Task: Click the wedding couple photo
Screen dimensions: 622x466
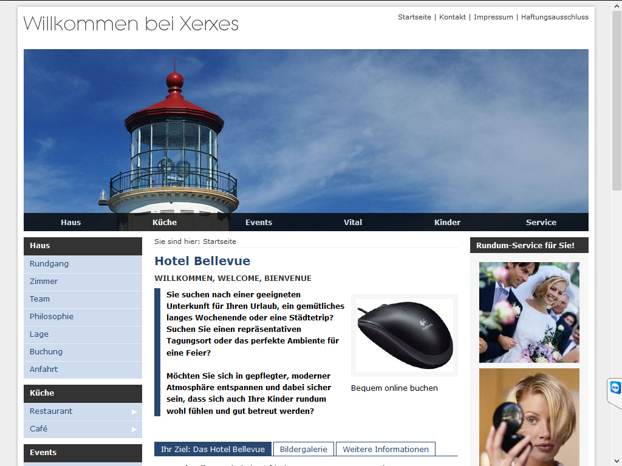Action: tap(529, 312)
